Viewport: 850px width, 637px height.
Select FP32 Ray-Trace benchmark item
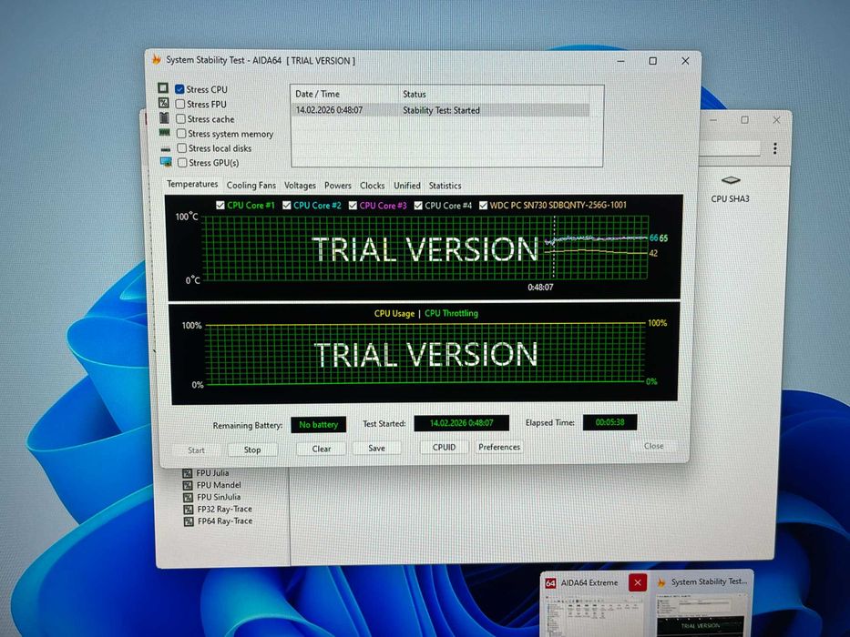pos(224,509)
